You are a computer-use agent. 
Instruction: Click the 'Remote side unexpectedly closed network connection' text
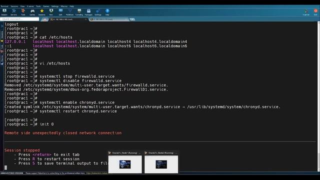[x=63, y=133]
